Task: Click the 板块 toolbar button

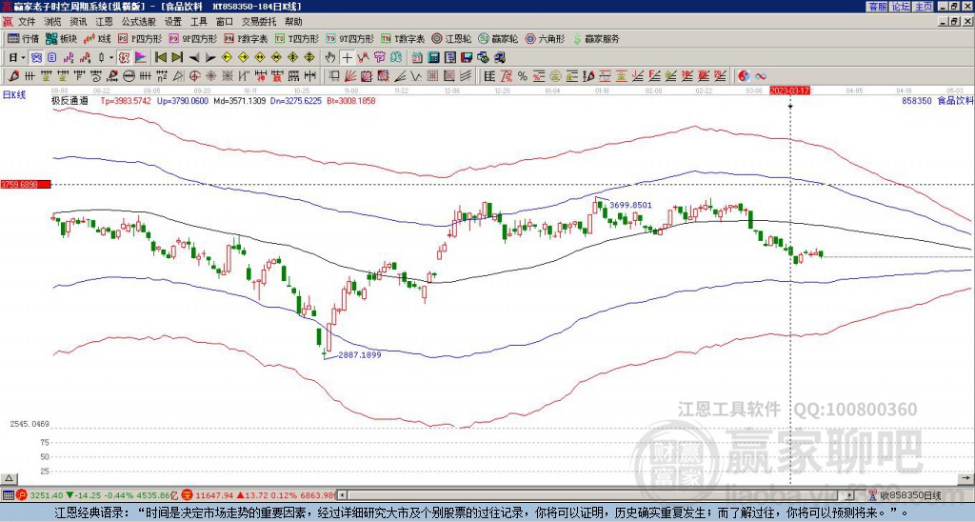Action: [61, 38]
